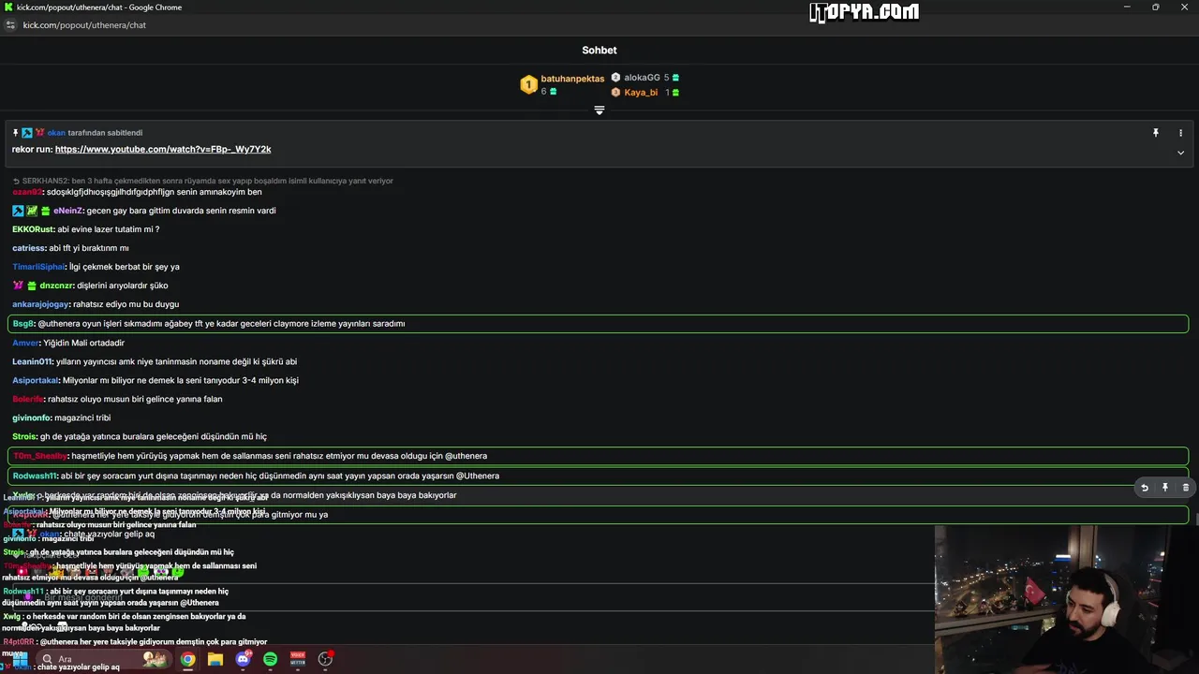Open T0m_Sheslby's user card in highlighted message
The width and height of the screenshot is (1199, 674).
click(40, 456)
